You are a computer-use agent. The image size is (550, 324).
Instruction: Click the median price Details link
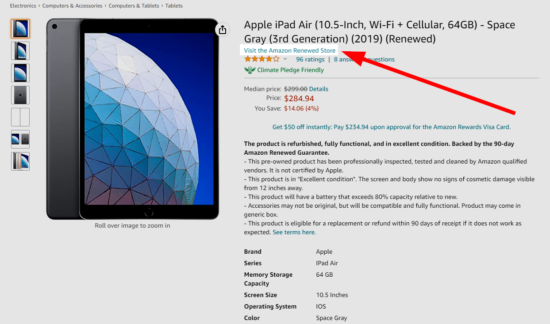click(x=319, y=89)
